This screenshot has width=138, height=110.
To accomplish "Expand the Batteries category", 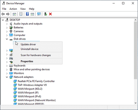I will tap(7, 28).
